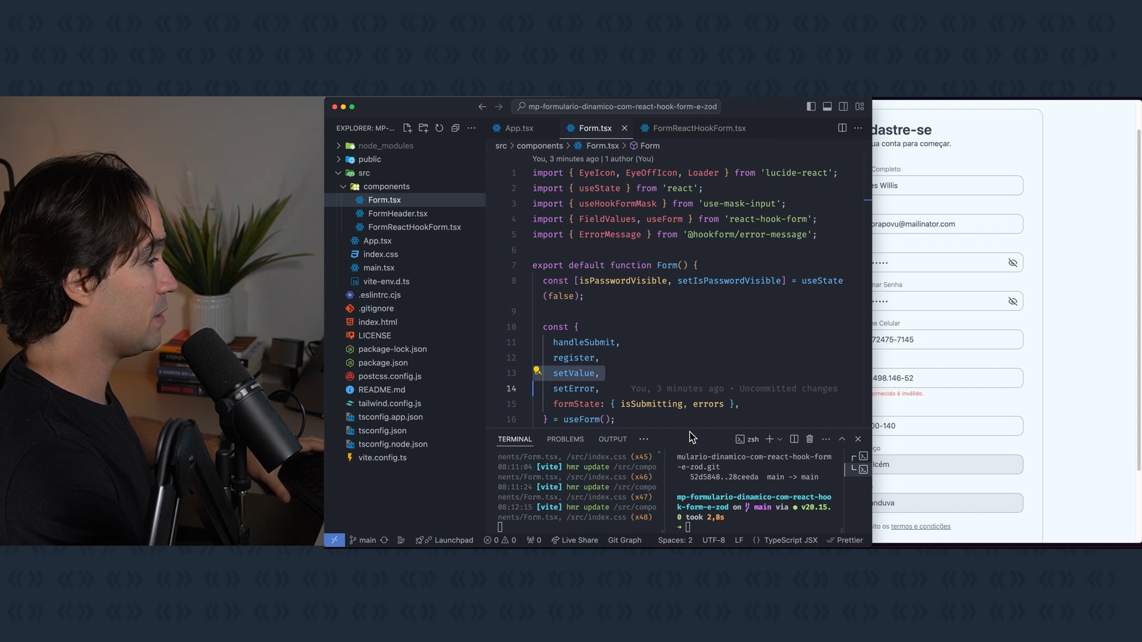Toggle password visibility in the first password field

pos(1012,263)
